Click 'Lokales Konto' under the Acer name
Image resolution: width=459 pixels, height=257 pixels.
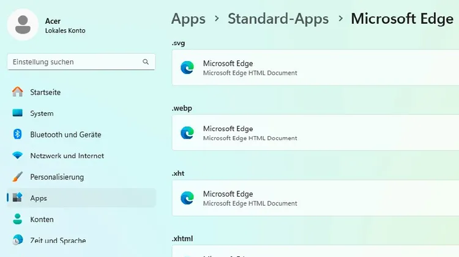65,31
